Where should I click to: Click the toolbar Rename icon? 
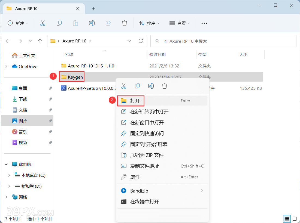[92, 23]
